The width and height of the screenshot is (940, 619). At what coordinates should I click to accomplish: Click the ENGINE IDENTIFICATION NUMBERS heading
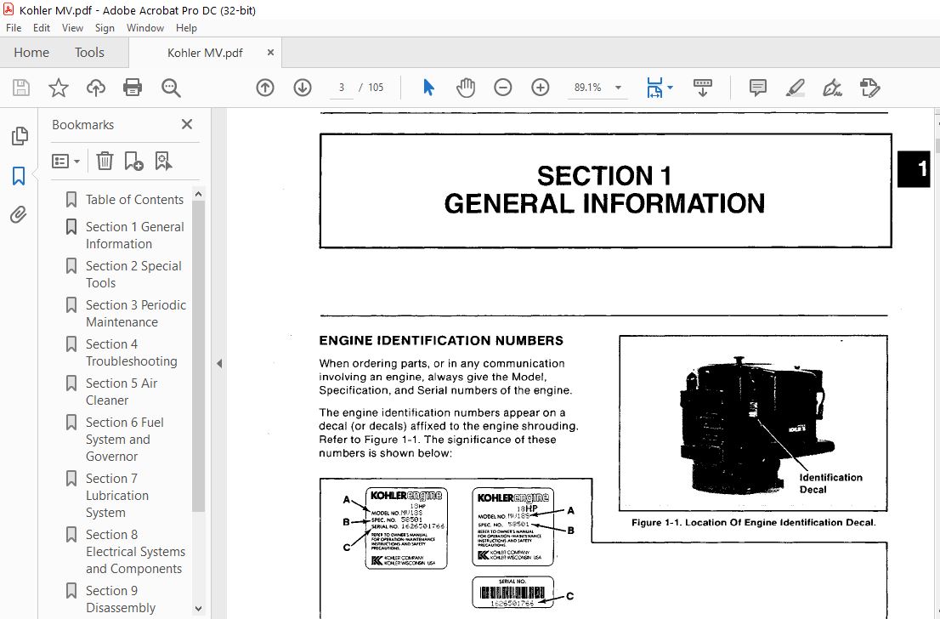[x=441, y=341]
